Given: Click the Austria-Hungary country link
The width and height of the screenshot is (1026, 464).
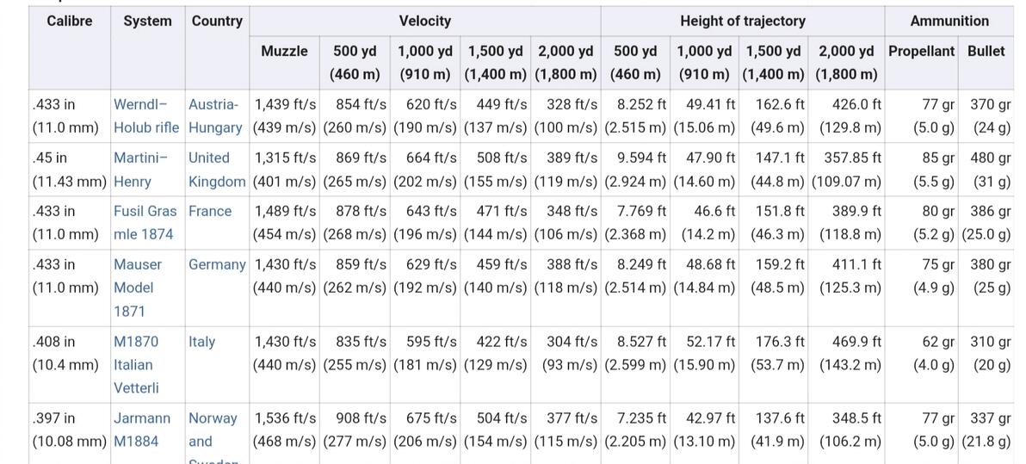Looking at the screenshot, I should click(x=214, y=116).
